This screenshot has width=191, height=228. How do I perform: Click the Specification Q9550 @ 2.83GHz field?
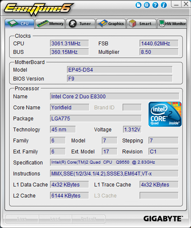point(114,162)
